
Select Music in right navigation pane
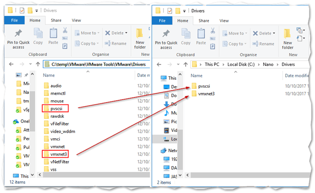pyautogui.click(x=170, y=113)
